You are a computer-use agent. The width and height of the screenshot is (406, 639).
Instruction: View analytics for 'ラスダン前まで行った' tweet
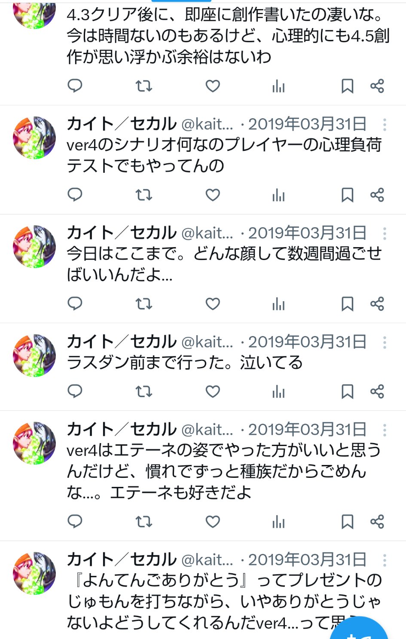(278, 391)
